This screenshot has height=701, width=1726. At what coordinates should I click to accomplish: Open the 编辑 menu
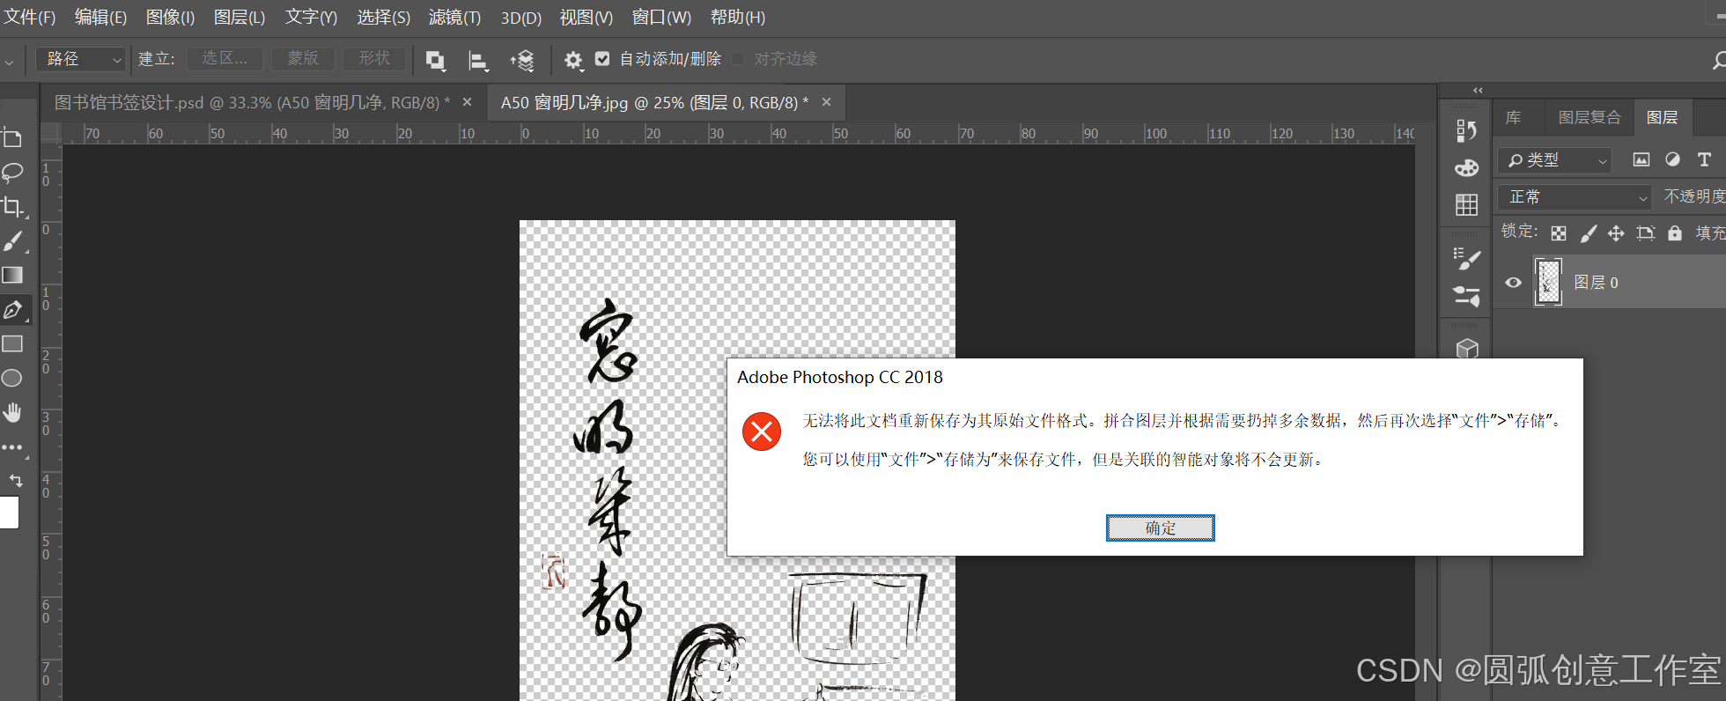click(100, 18)
